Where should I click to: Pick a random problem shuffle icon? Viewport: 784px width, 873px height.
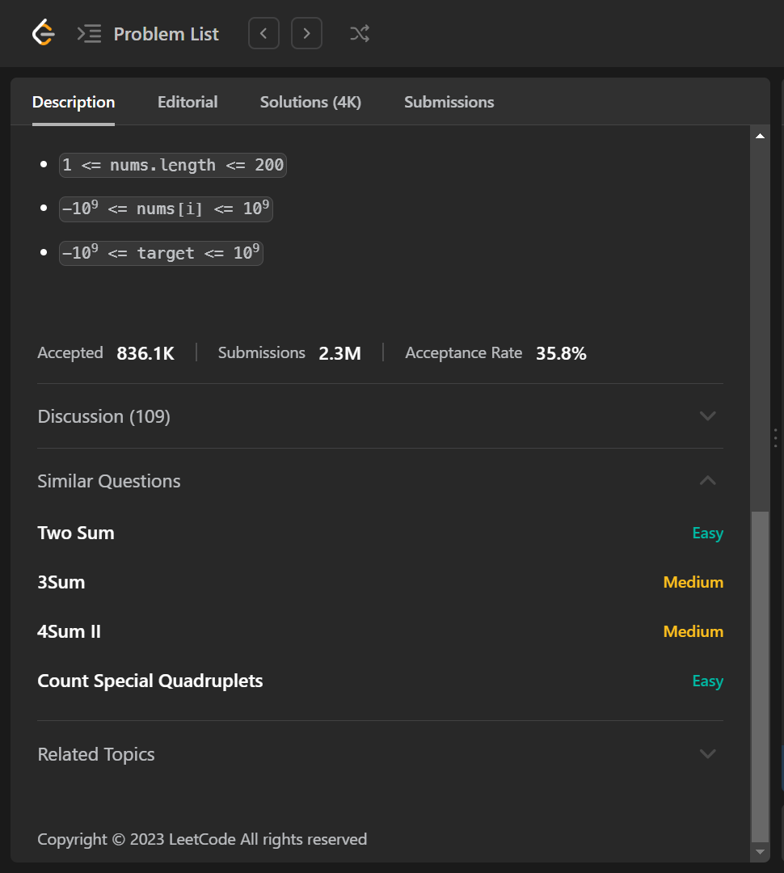point(360,34)
